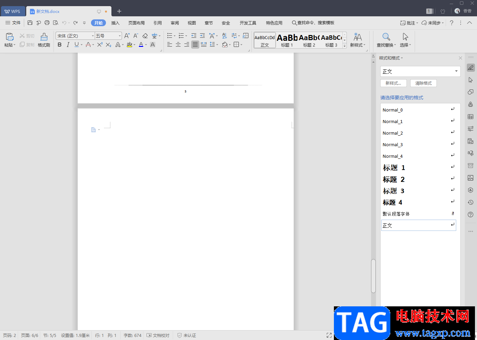The width and height of the screenshot is (477, 340).
Task: Expand the bullet list dropdown
Action: click(x=175, y=36)
